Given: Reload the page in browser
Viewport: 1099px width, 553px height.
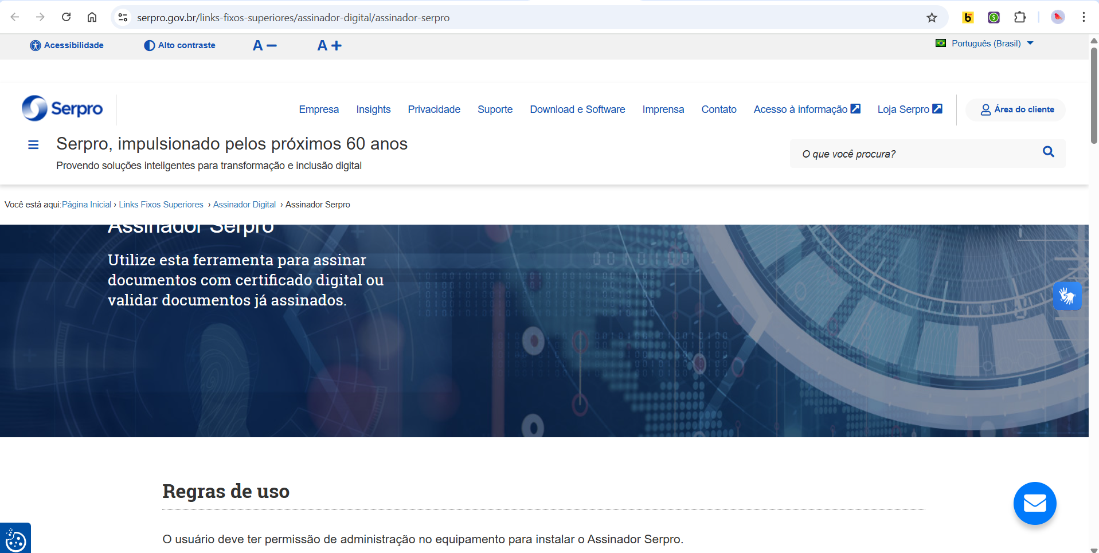Looking at the screenshot, I should pyautogui.click(x=67, y=17).
